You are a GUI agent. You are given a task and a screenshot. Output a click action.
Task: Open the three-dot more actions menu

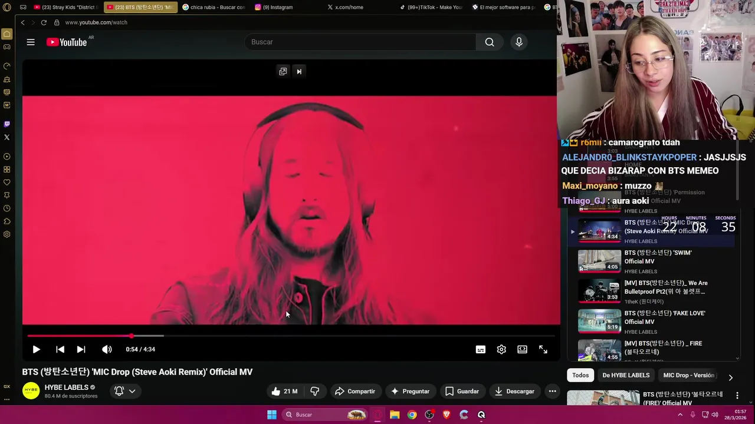[x=552, y=391]
